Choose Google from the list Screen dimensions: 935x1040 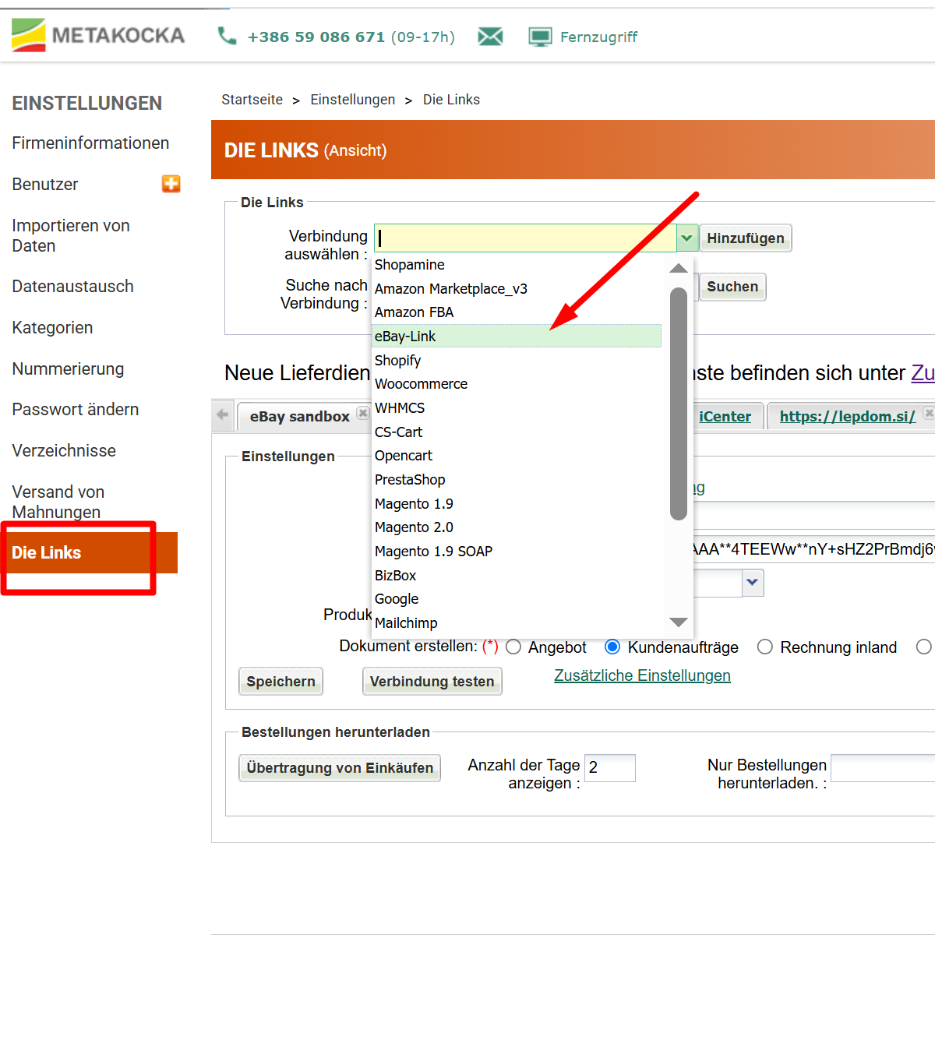517,599
